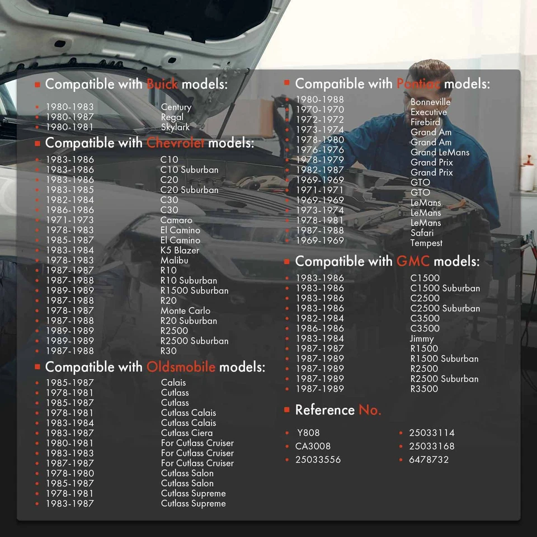537x537 pixels.
Task: Click the '1980-1987' year range beside Regal
Action: coord(70,117)
